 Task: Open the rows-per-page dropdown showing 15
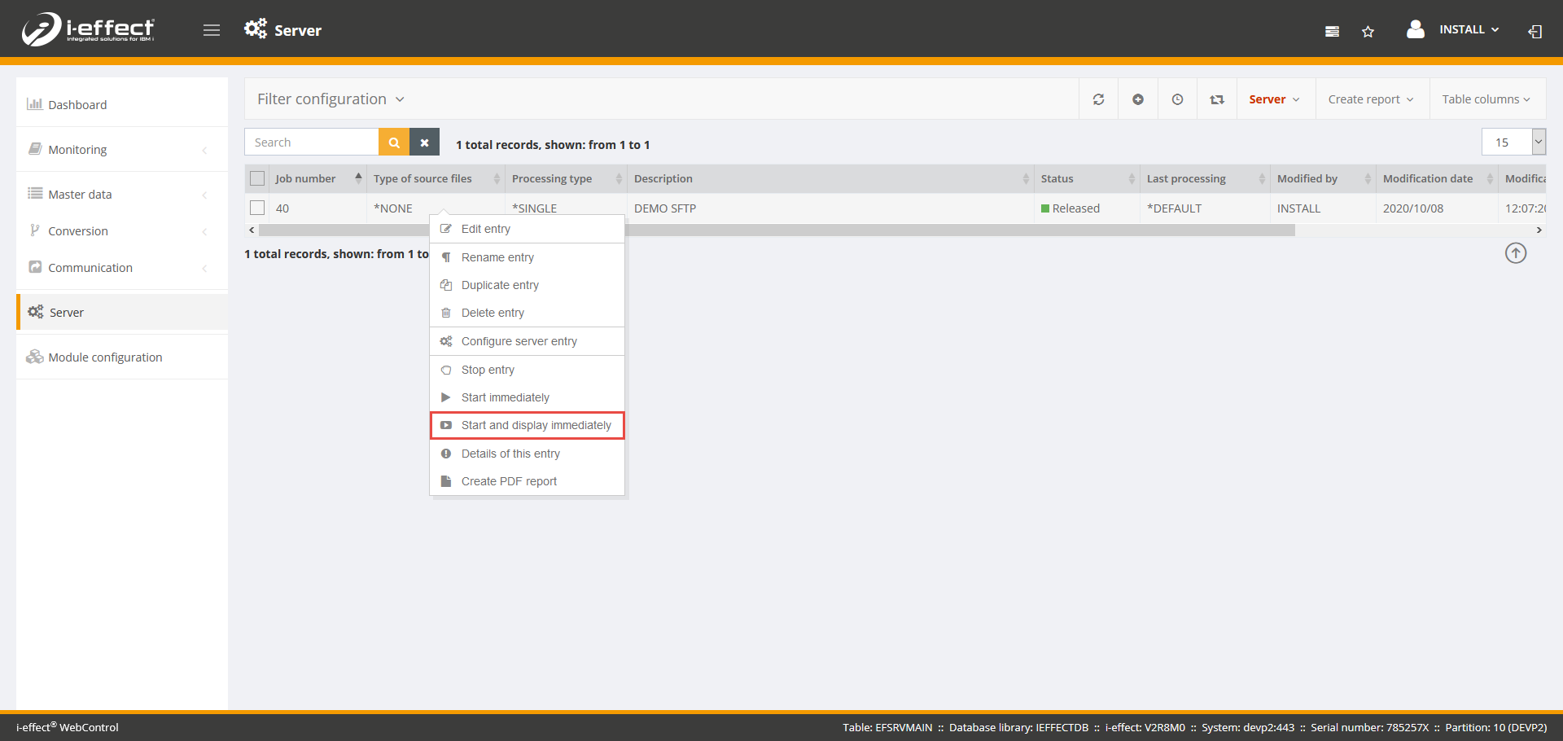(1538, 142)
